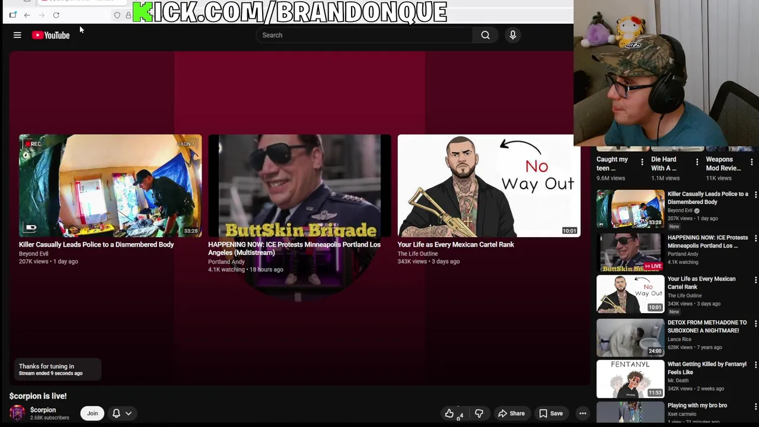Open The Life Outline channel under endscreen video
Image resolution: width=759 pixels, height=427 pixels.
pyautogui.click(x=417, y=254)
